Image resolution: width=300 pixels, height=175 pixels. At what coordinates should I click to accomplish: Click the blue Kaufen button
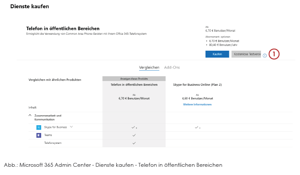click(217, 54)
